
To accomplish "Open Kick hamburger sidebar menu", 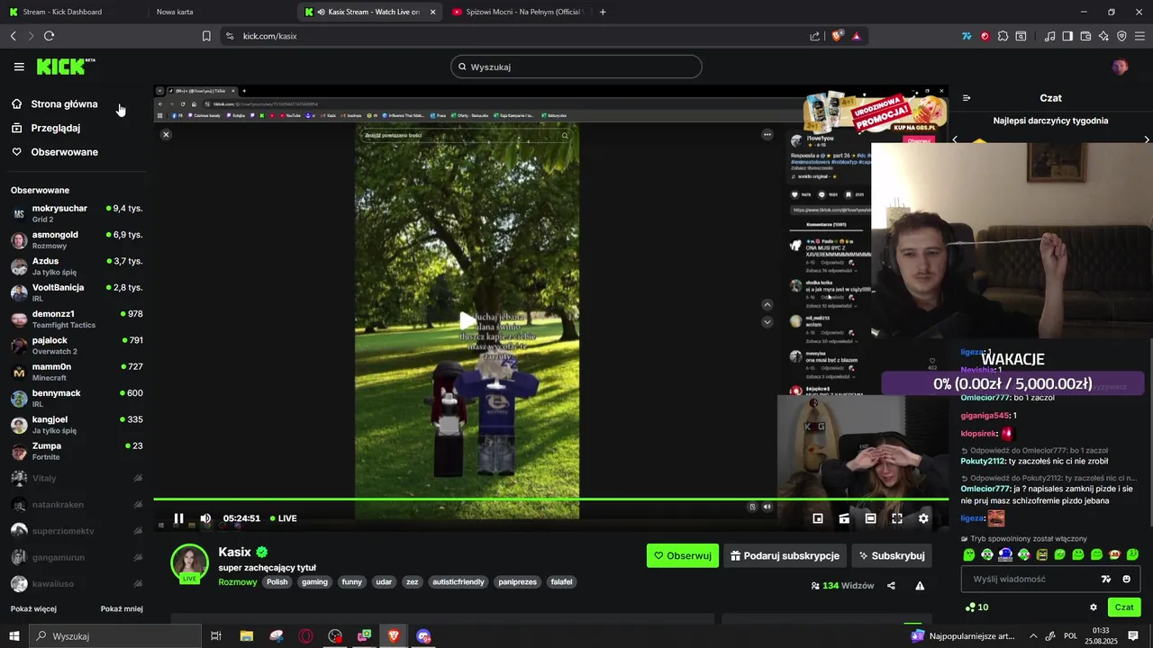I will pyautogui.click(x=19, y=67).
